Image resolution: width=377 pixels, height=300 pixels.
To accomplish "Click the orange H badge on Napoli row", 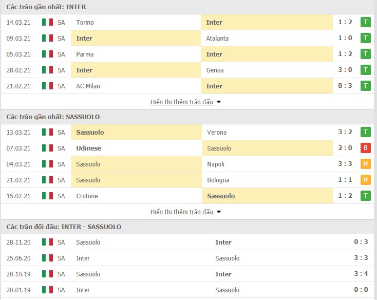I will coord(366,164).
